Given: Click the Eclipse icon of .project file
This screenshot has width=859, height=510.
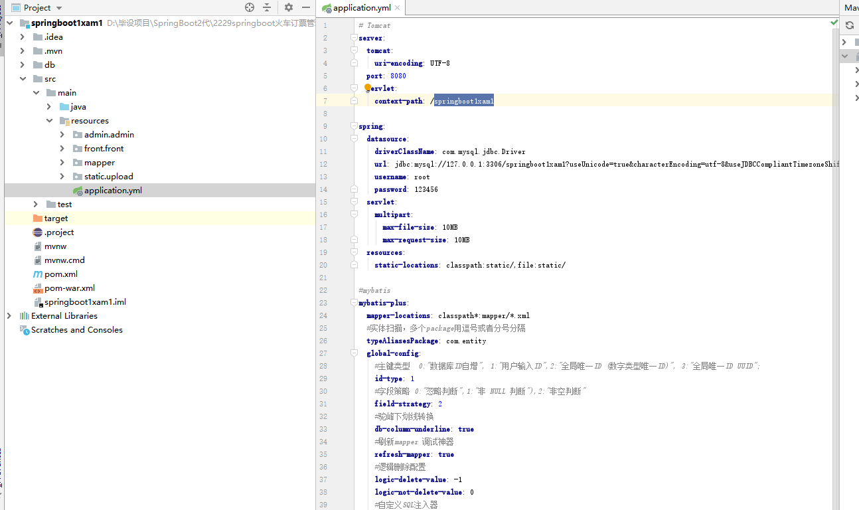Looking at the screenshot, I should pyautogui.click(x=38, y=232).
